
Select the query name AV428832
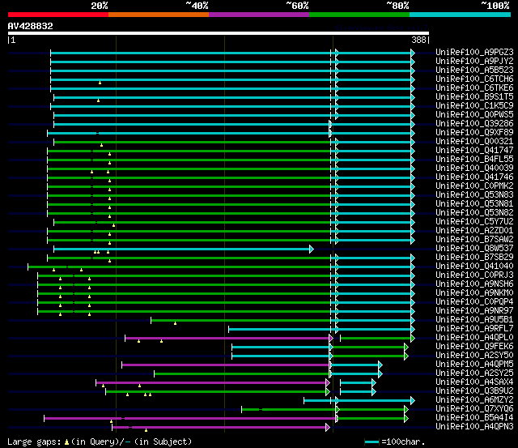click(31, 26)
